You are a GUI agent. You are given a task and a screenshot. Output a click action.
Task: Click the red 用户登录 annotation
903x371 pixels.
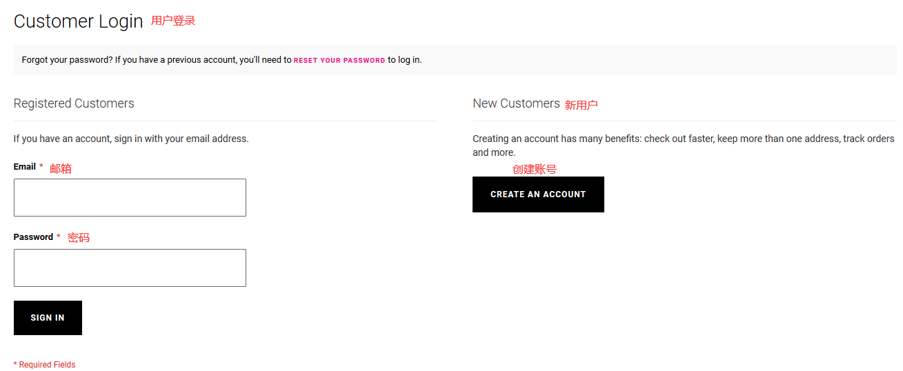point(173,21)
